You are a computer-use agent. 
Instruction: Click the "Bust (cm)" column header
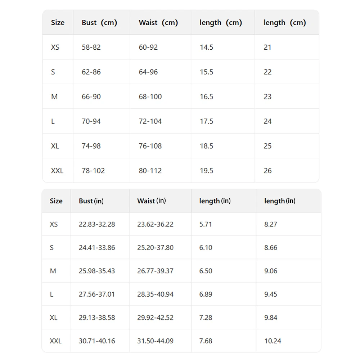99,23
